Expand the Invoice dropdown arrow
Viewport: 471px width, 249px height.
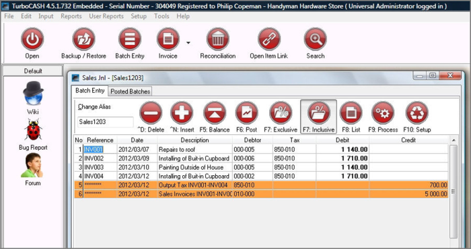pyautogui.click(x=188, y=43)
